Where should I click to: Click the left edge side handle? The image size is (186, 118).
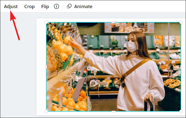(x=46, y=67)
